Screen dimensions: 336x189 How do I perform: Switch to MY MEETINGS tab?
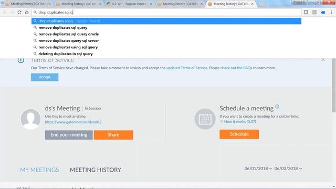click(39, 170)
